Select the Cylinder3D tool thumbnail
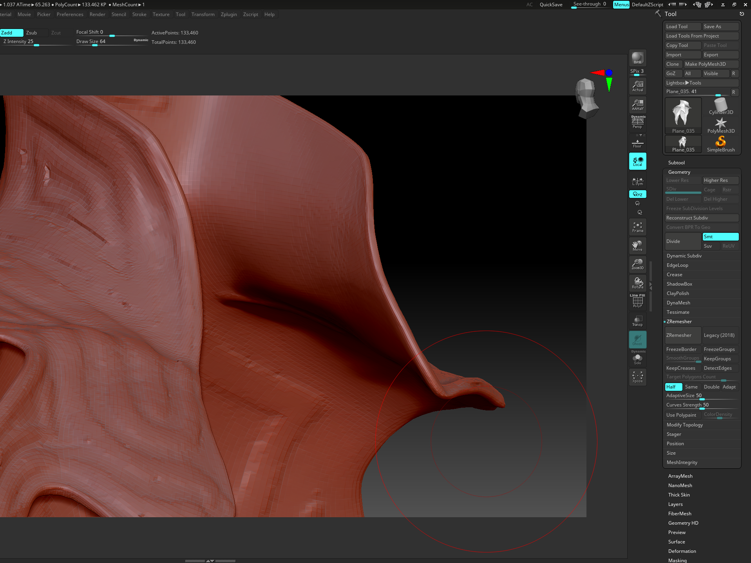This screenshot has width=751, height=563. 721,107
